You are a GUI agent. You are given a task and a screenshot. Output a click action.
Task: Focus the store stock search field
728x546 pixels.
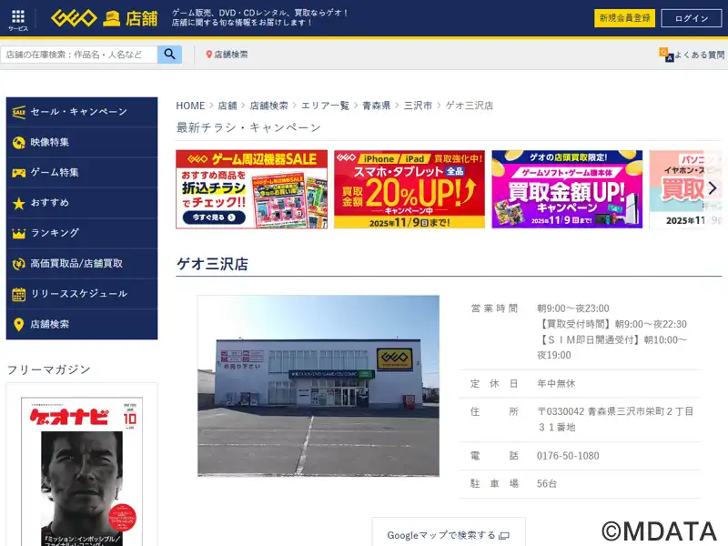[x=79, y=55]
